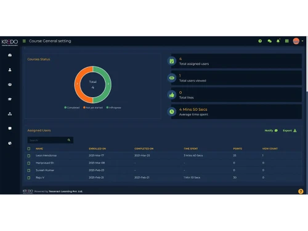The image size is (308, 231).
Task: Click the Total users viewed card
Action: pyautogui.click(x=237, y=78)
